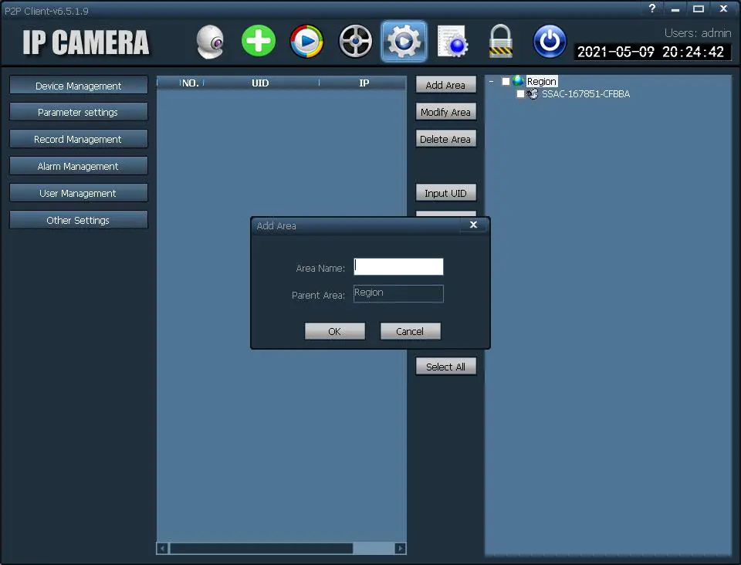741x565 pixels.
Task: Cancel the Add Area dialog
Action: pos(410,331)
